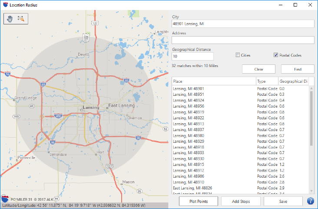Screen dimensions: 318x209
Task: Click the PC*MILER logo on the map
Action: (x=6, y=198)
